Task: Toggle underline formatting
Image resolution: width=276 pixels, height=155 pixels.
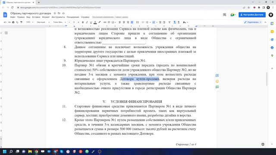Action: (x=91, y=22)
